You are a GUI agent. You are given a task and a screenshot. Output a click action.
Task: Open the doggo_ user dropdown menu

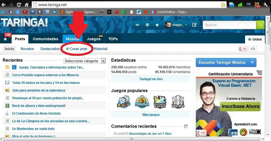(176, 25)
